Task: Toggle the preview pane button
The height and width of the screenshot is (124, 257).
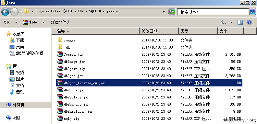Action: tap(240, 22)
